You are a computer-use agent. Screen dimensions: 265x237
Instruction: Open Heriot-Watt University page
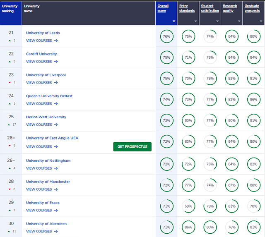46,117
